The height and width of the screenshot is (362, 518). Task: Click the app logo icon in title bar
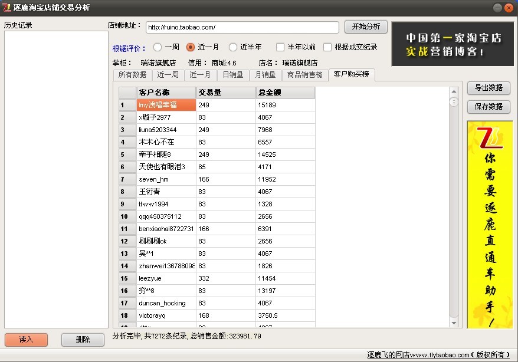[x=6, y=7]
